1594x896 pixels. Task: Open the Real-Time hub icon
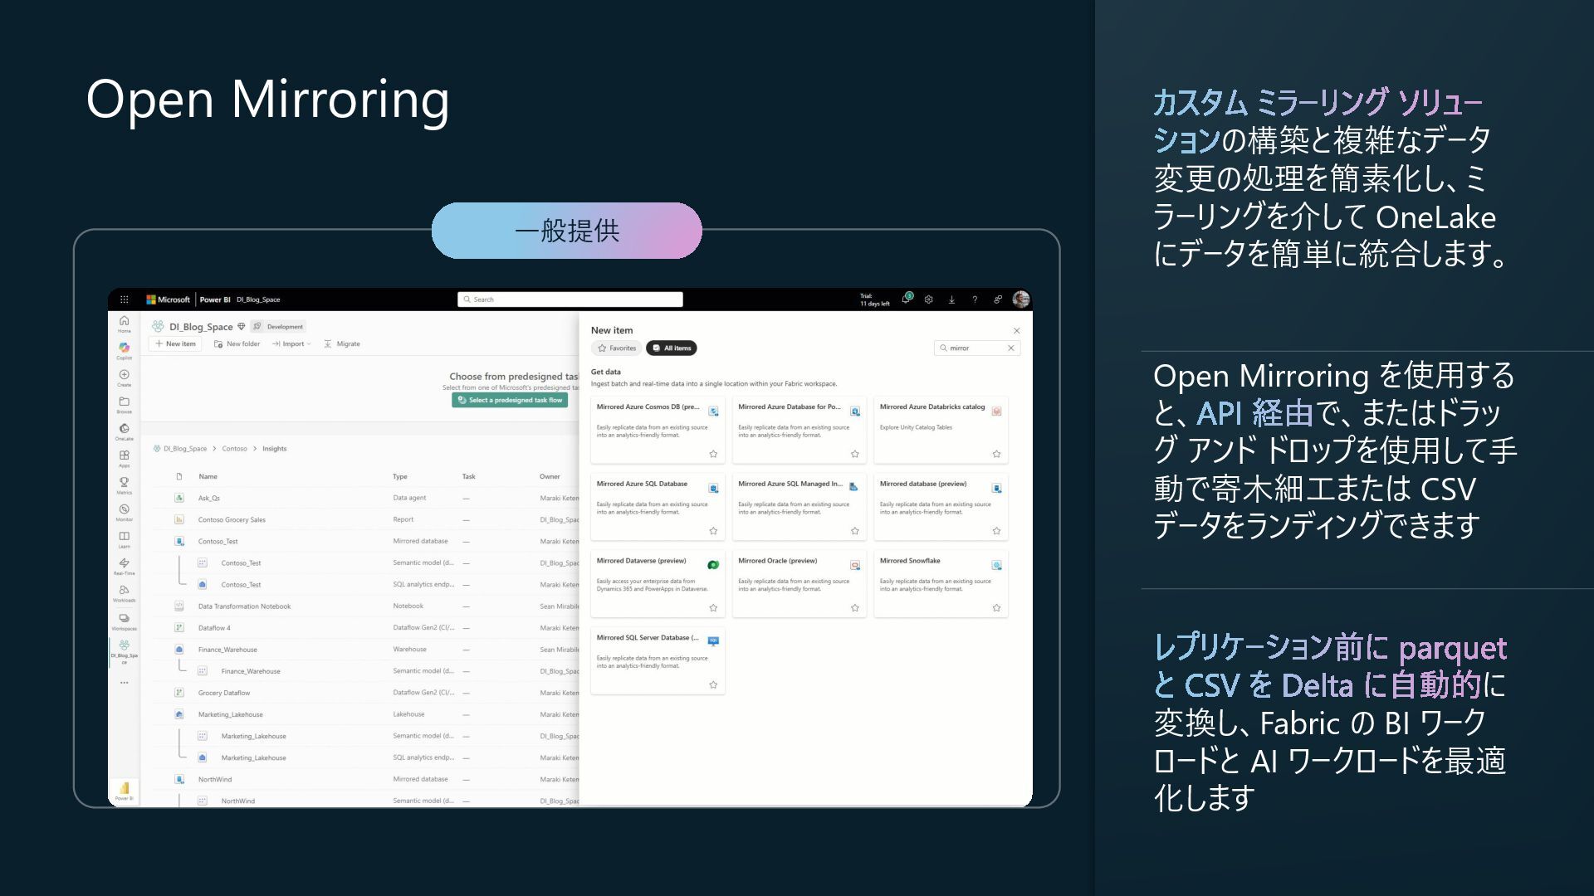[124, 564]
